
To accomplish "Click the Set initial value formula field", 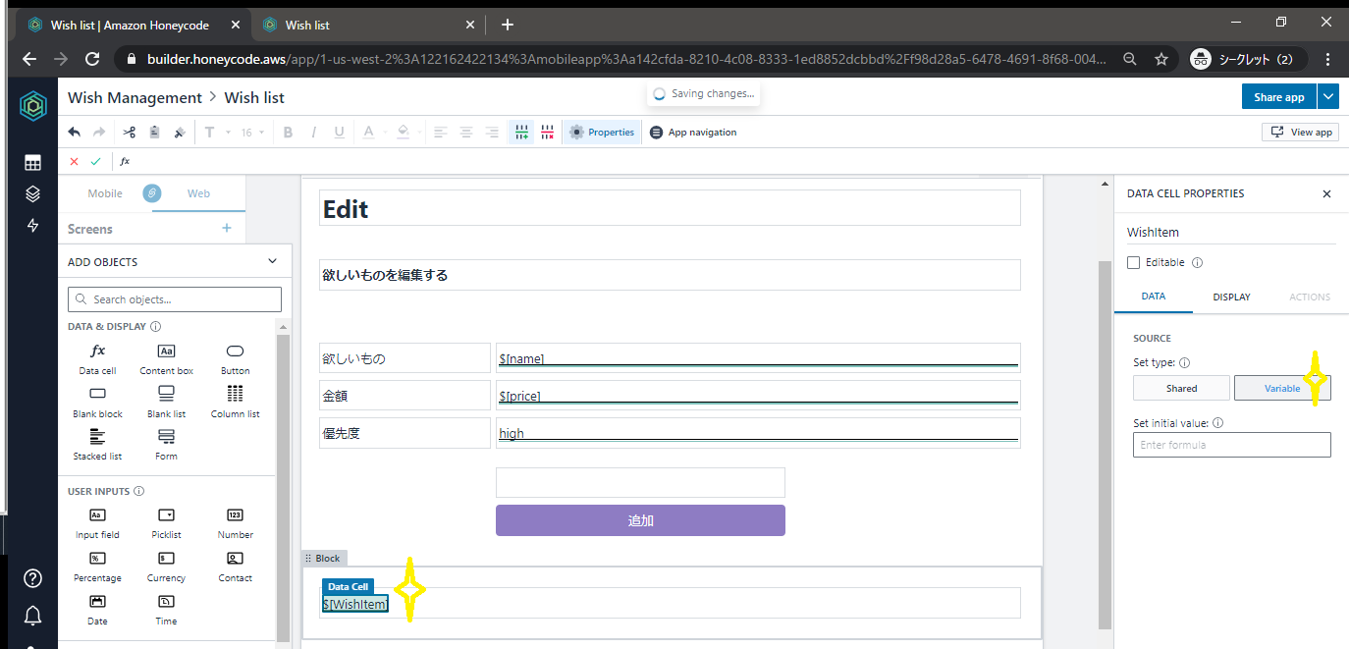I will coord(1232,445).
